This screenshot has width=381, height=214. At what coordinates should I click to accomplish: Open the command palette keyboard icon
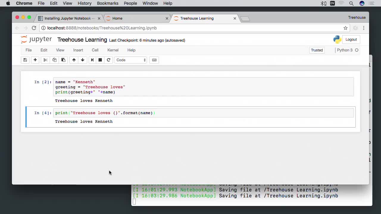click(154, 60)
